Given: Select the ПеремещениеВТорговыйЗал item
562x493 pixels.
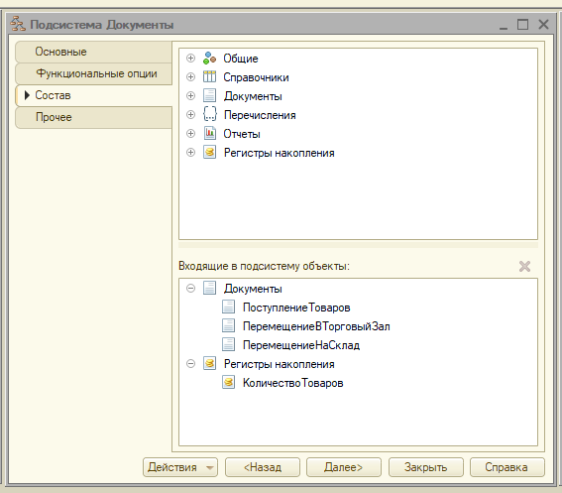Looking at the screenshot, I should pyautogui.click(x=316, y=326).
